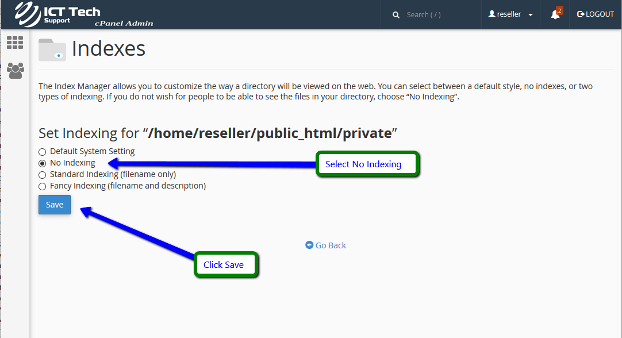Expand the reseller account dropdown caret
The width and height of the screenshot is (622, 338).
tap(530, 15)
